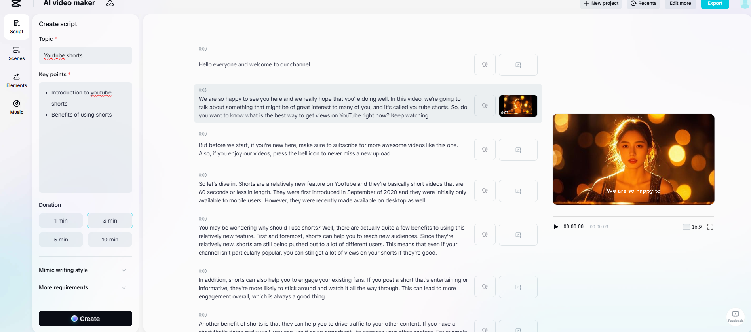Click voice icon for first script line

point(485,65)
